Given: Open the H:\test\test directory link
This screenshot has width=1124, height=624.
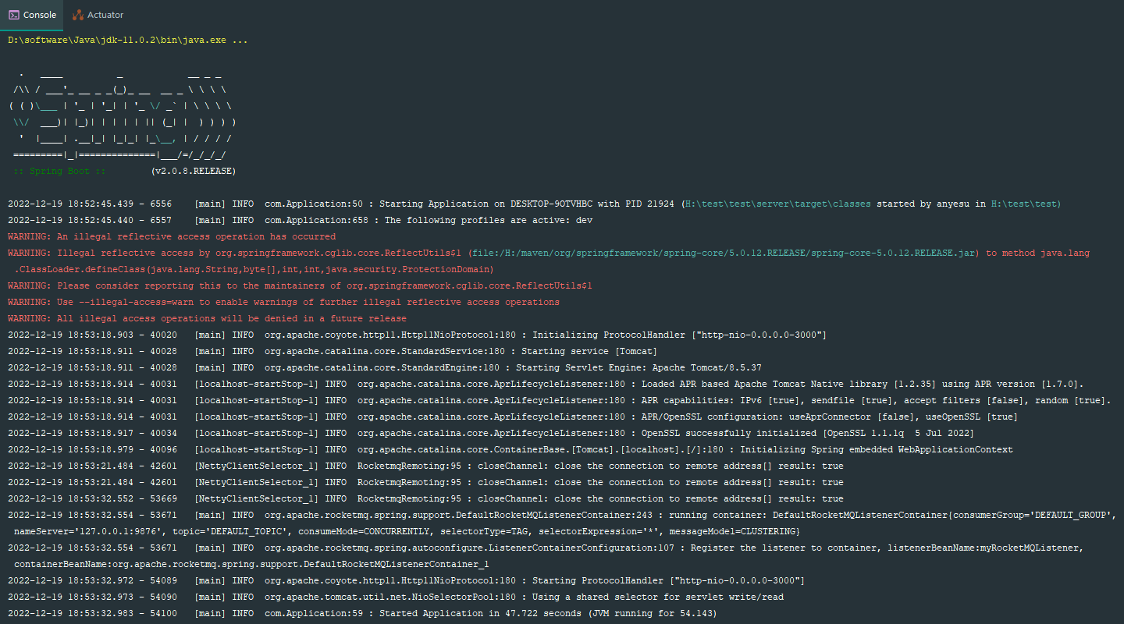Looking at the screenshot, I should point(1025,204).
